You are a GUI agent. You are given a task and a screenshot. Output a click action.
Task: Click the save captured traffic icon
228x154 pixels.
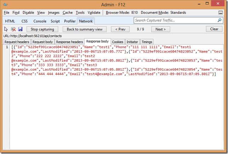coord(20,29)
